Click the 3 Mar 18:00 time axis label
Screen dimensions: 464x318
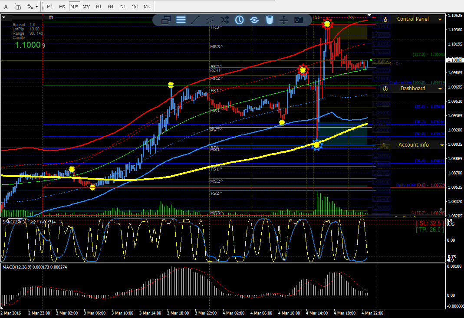tap(178, 313)
